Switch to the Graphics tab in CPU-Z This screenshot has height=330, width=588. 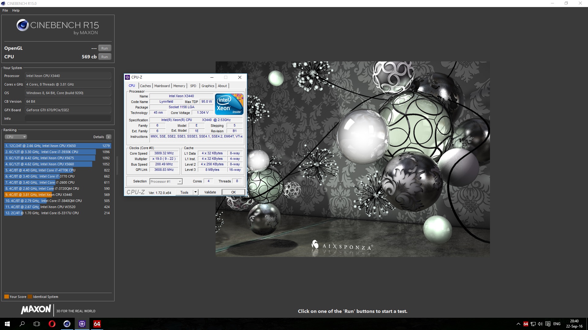pos(208,86)
